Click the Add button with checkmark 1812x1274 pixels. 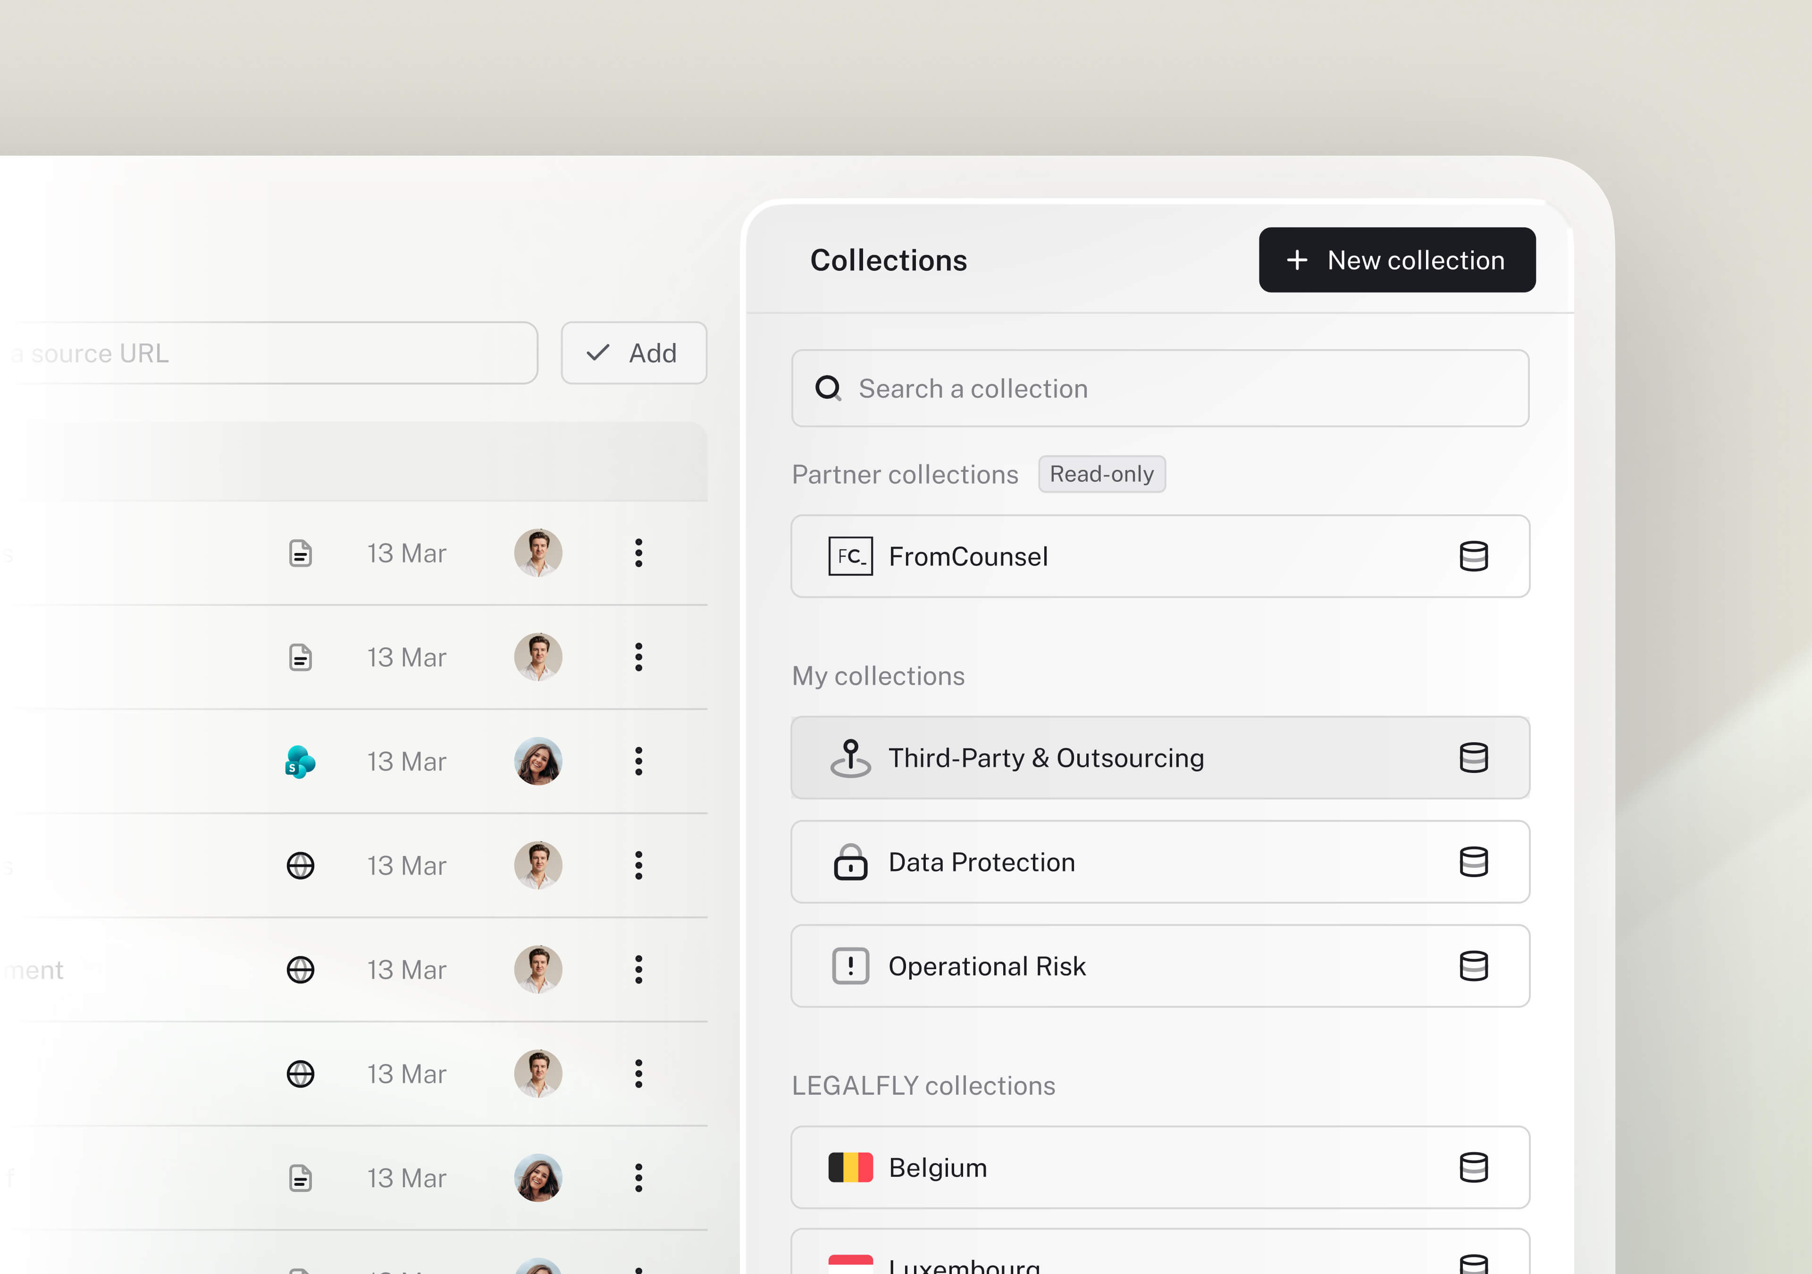(x=634, y=353)
